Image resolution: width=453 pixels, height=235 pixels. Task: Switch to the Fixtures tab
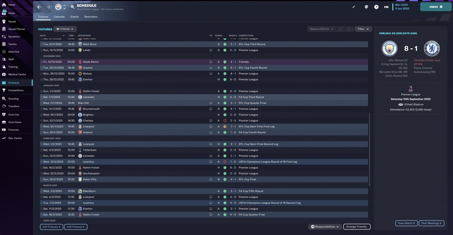tap(43, 17)
